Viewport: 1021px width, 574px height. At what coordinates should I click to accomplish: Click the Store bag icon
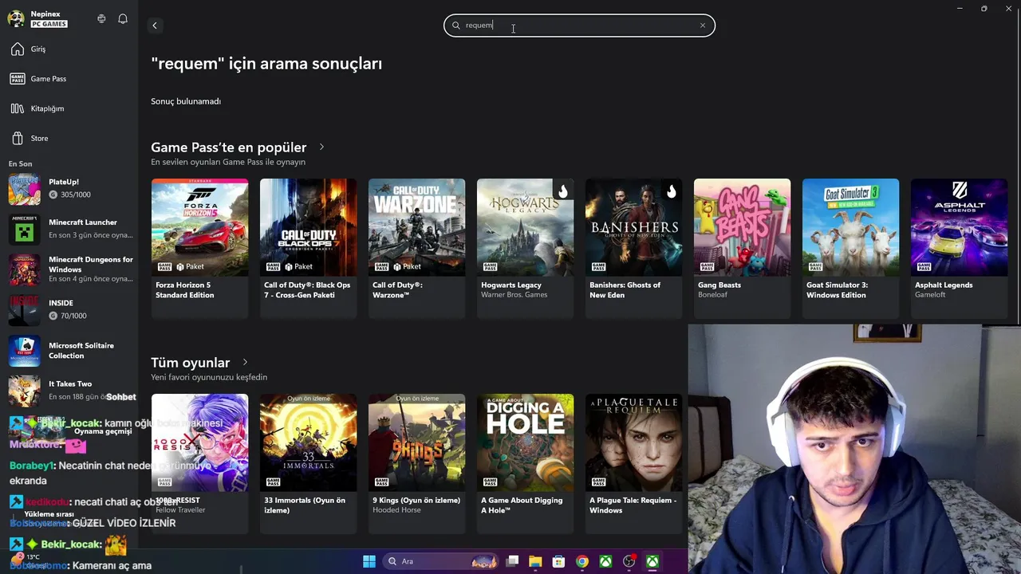18,138
